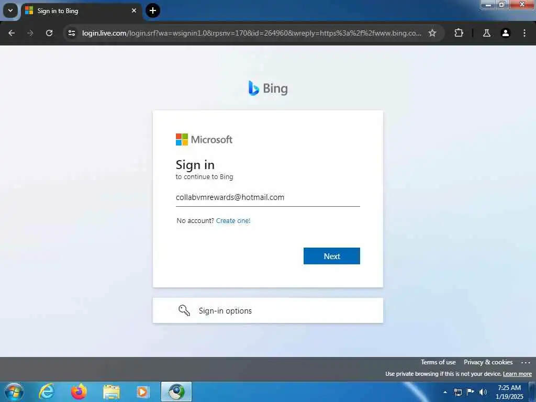This screenshot has width=536, height=402.
Task: Open site information icon in address bar
Action: (x=71, y=33)
